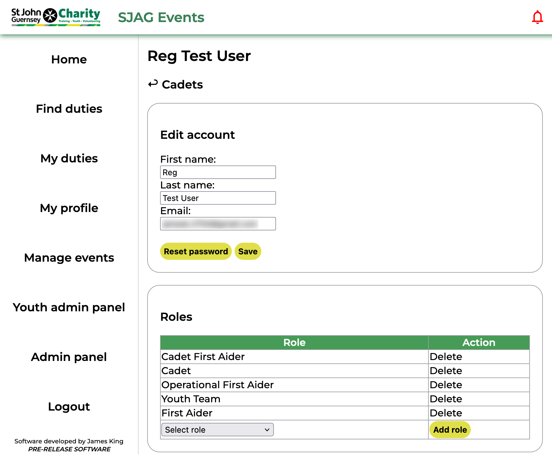This screenshot has width=552, height=459.
Task: Open Manage events section
Action: [69, 258]
